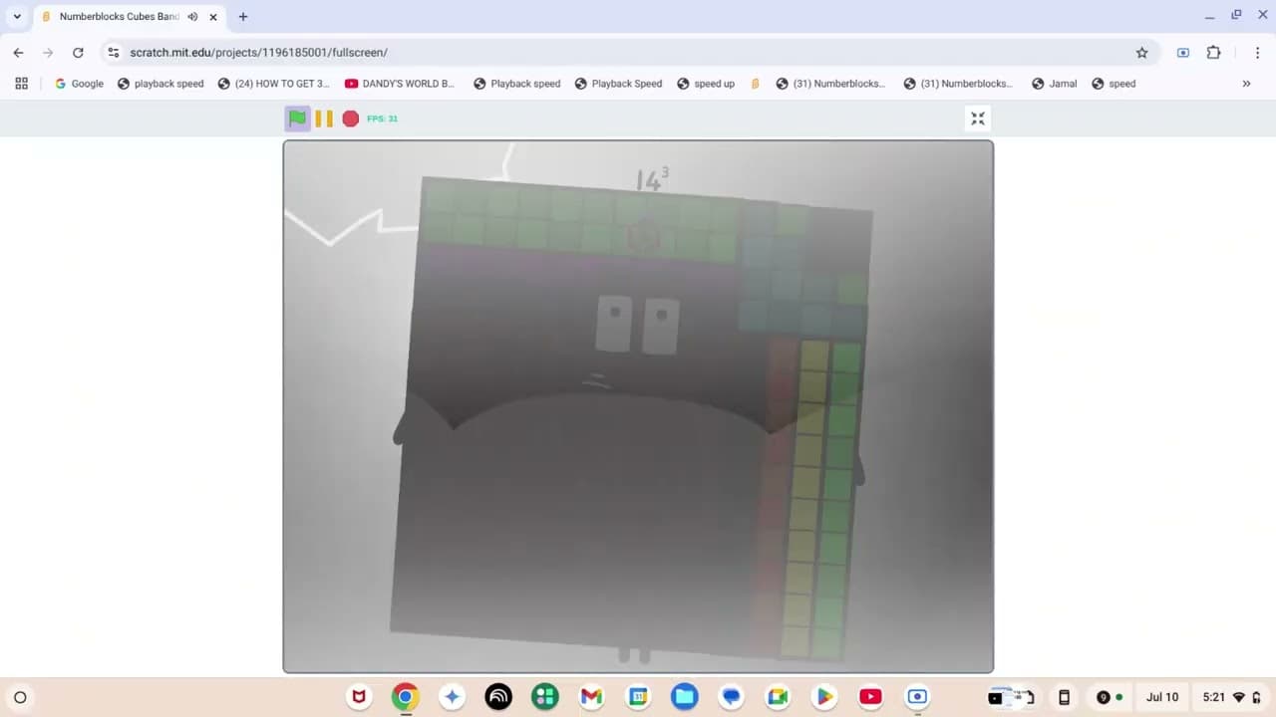Launch YouTube from the shelf
This screenshot has width=1276, height=717.
pyautogui.click(x=870, y=697)
